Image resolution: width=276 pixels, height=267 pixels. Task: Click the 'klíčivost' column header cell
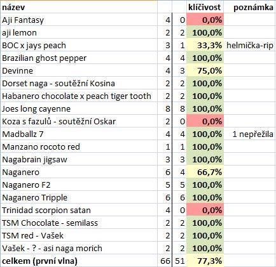point(205,7)
